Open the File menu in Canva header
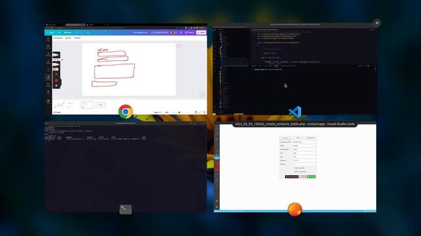The image size is (421, 236). pyautogui.click(x=59, y=32)
